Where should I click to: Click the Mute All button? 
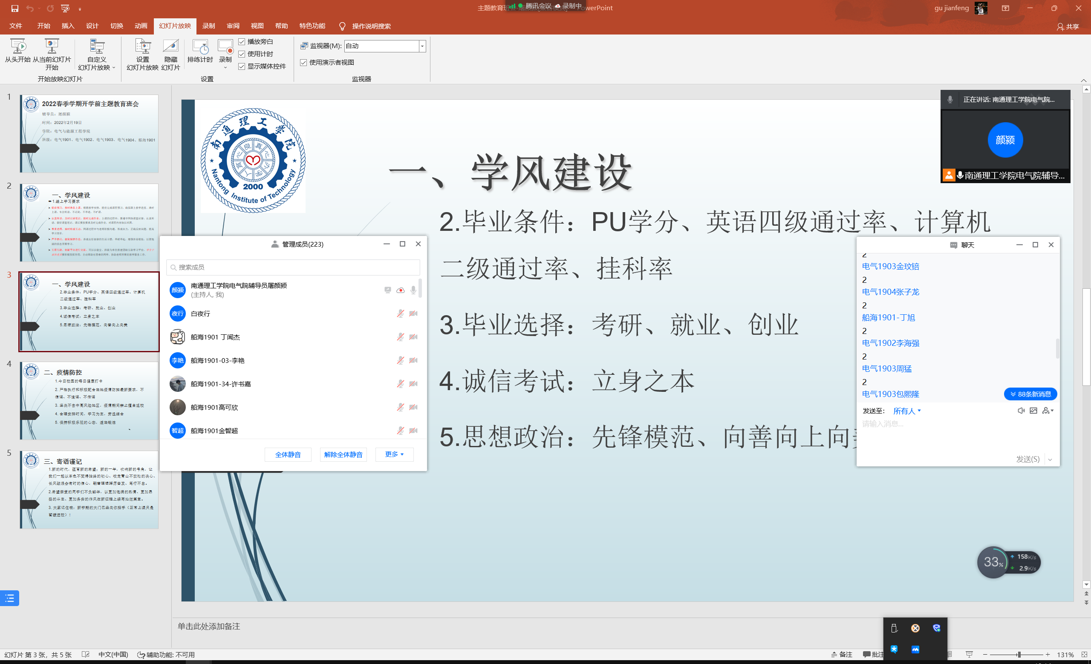[x=288, y=454]
